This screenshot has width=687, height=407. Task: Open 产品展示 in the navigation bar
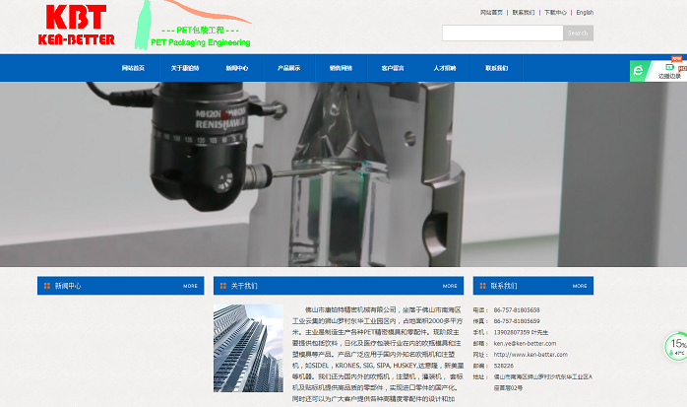point(289,68)
